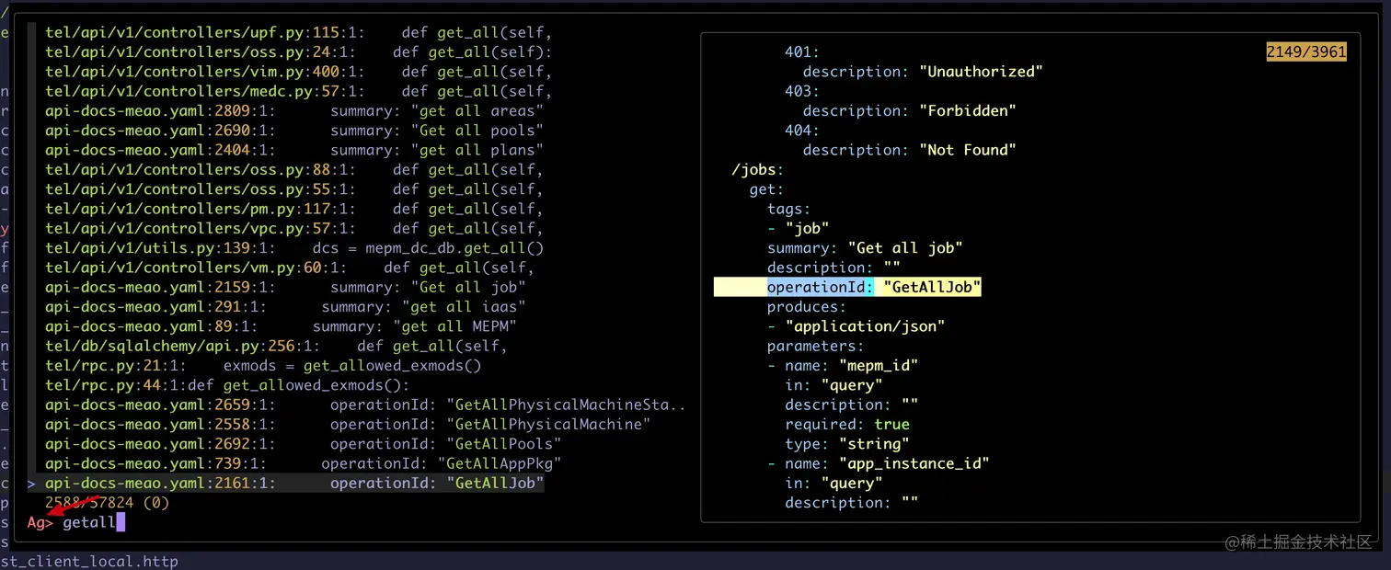Click preview line 403:
This screenshot has height=570, width=1391.
801,91
